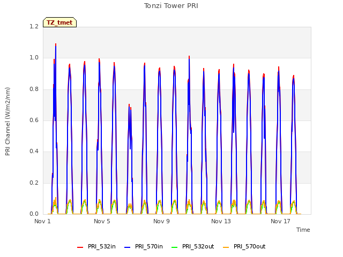Click the Nov 1 x-axis tick label

pos(42,221)
